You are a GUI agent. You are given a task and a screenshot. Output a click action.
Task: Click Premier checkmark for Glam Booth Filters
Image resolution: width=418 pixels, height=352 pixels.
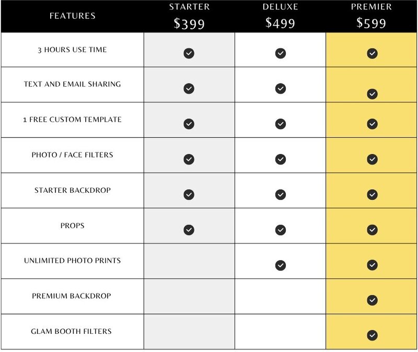pos(372,335)
